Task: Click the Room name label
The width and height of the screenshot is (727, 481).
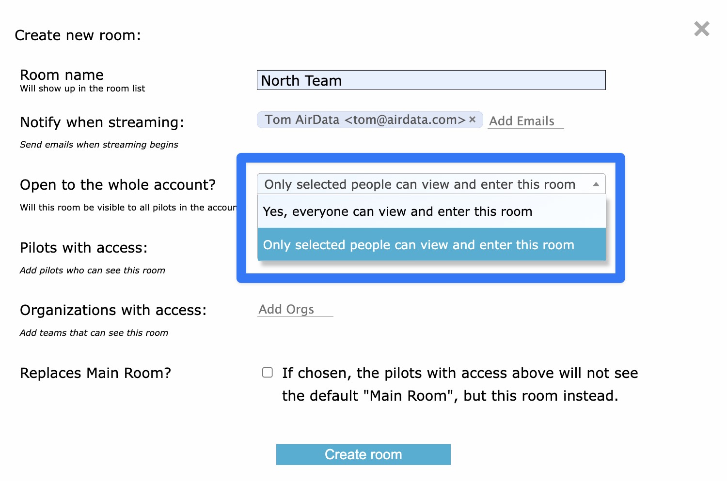Action: click(62, 75)
